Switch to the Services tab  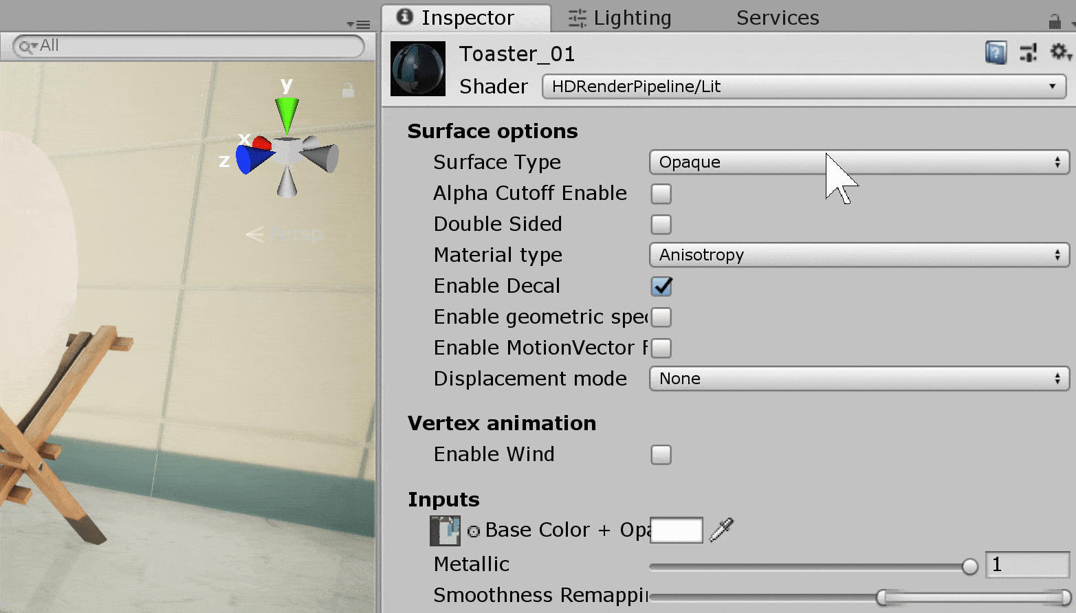point(778,18)
